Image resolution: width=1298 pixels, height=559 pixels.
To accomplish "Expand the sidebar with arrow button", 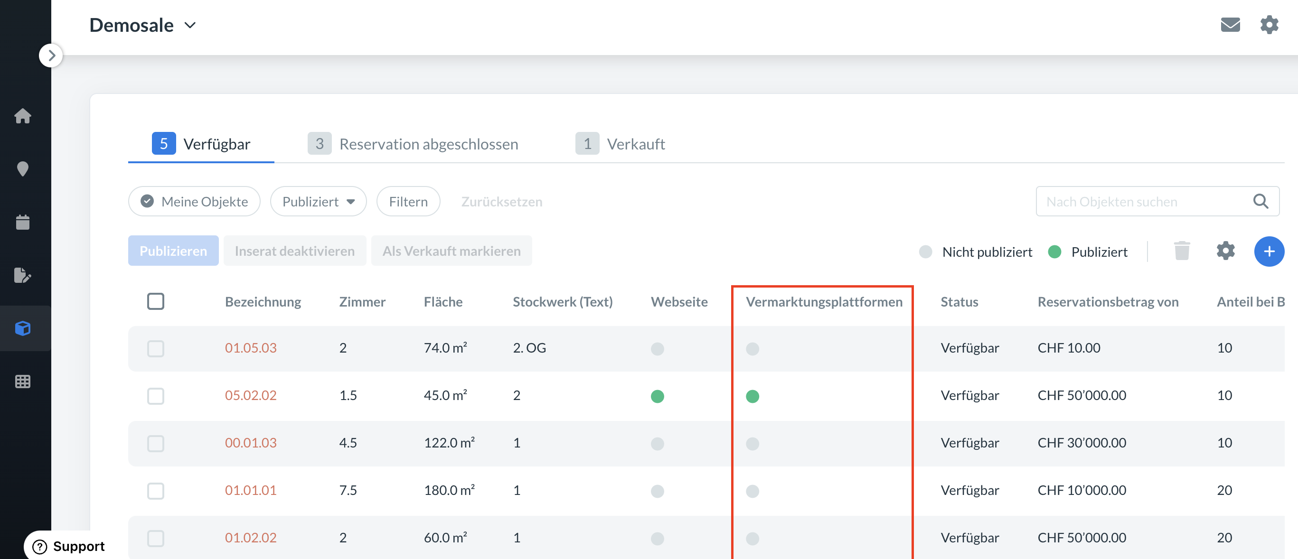I will (51, 56).
